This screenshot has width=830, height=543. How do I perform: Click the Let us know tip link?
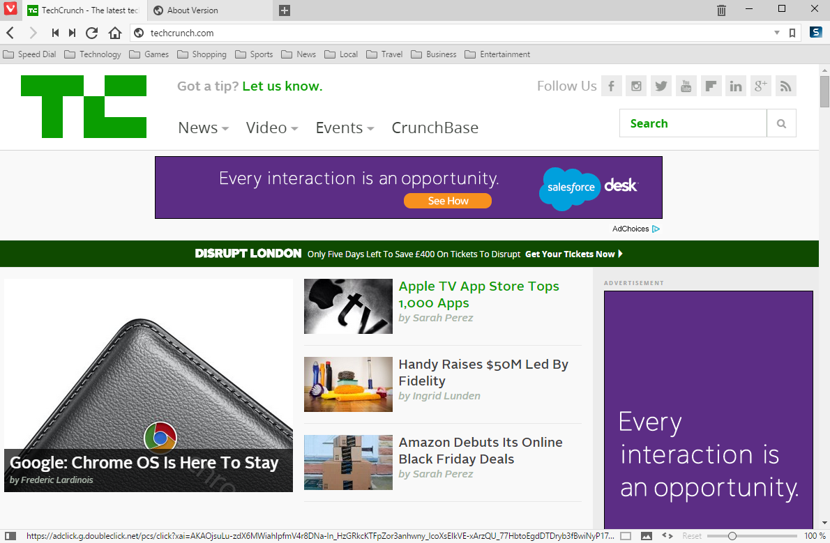click(x=282, y=86)
